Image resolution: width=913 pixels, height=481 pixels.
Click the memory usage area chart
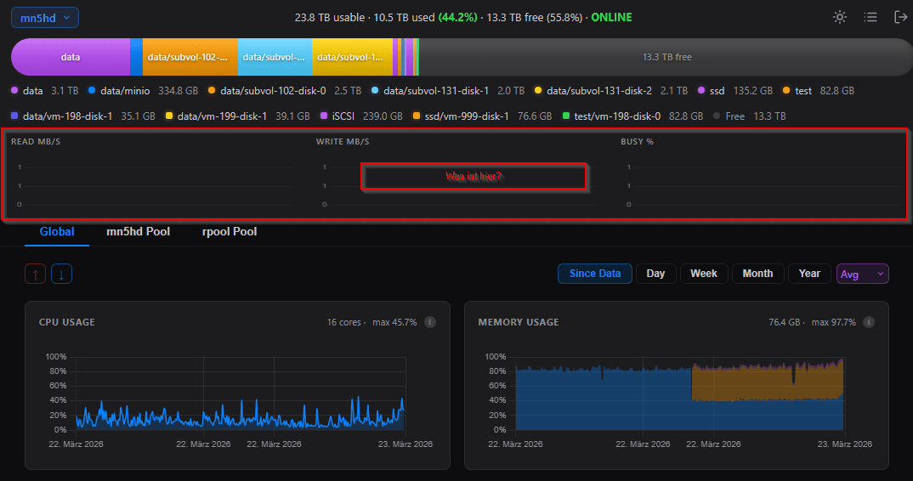[679, 393]
